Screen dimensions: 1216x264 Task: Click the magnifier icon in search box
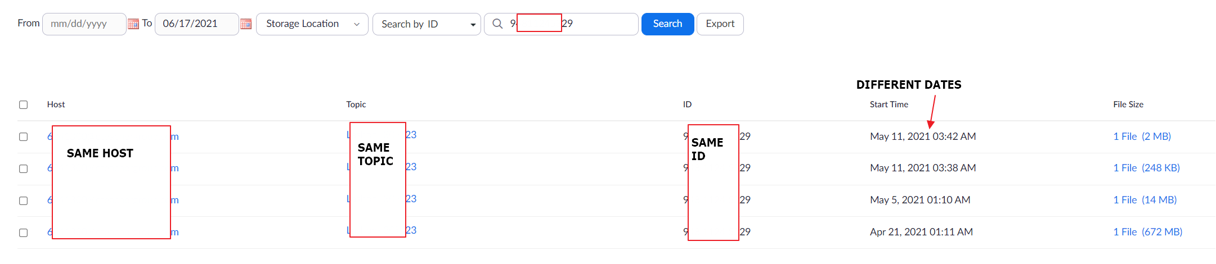pyautogui.click(x=497, y=24)
